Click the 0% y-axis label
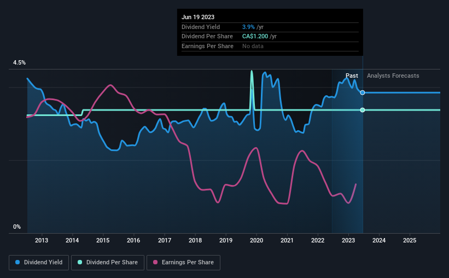The image size is (449, 278). click(17, 227)
